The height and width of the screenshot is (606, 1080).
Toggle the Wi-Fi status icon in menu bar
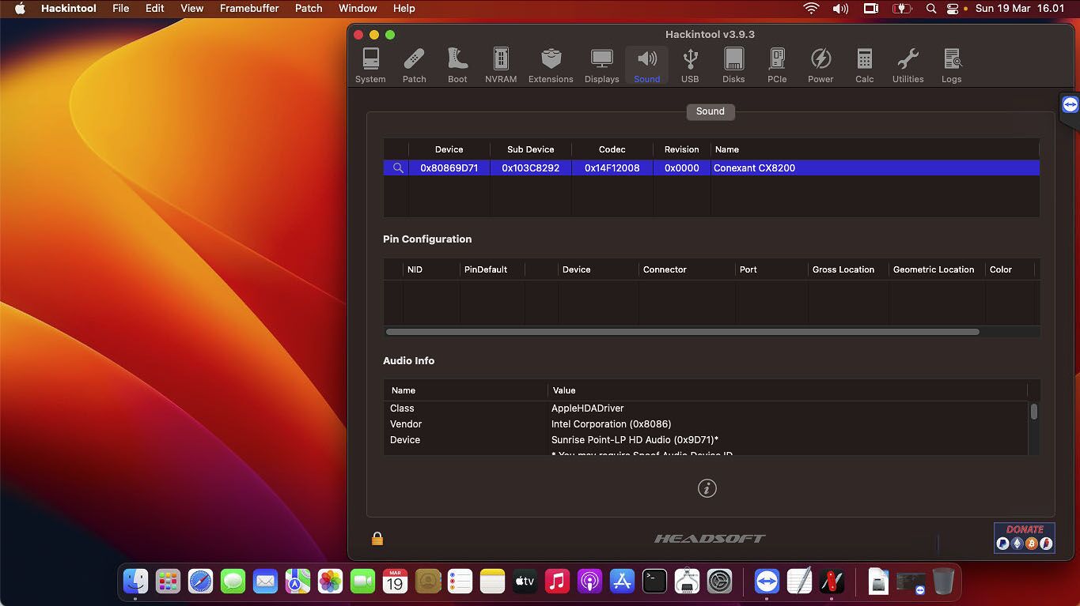coord(812,9)
